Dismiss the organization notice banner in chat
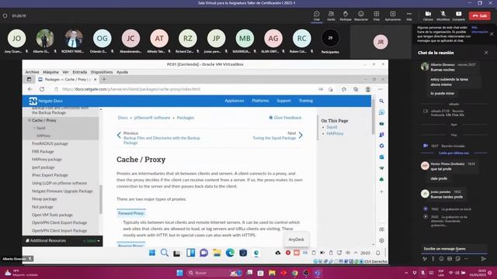This screenshot has width=497, height=279. pyautogui.click(x=492, y=34)
